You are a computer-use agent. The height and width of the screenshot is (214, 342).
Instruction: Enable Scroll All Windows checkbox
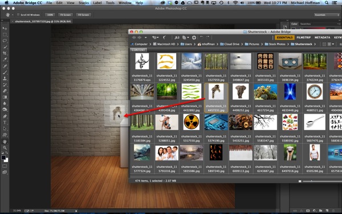[x=18, y=15]
